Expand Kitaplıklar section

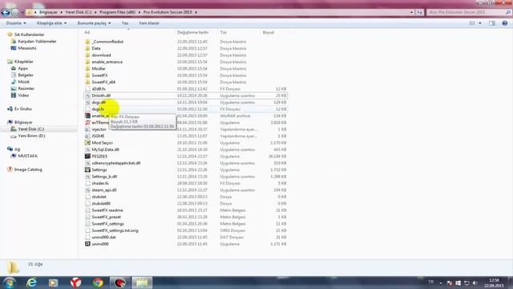[x=23, y=62]
